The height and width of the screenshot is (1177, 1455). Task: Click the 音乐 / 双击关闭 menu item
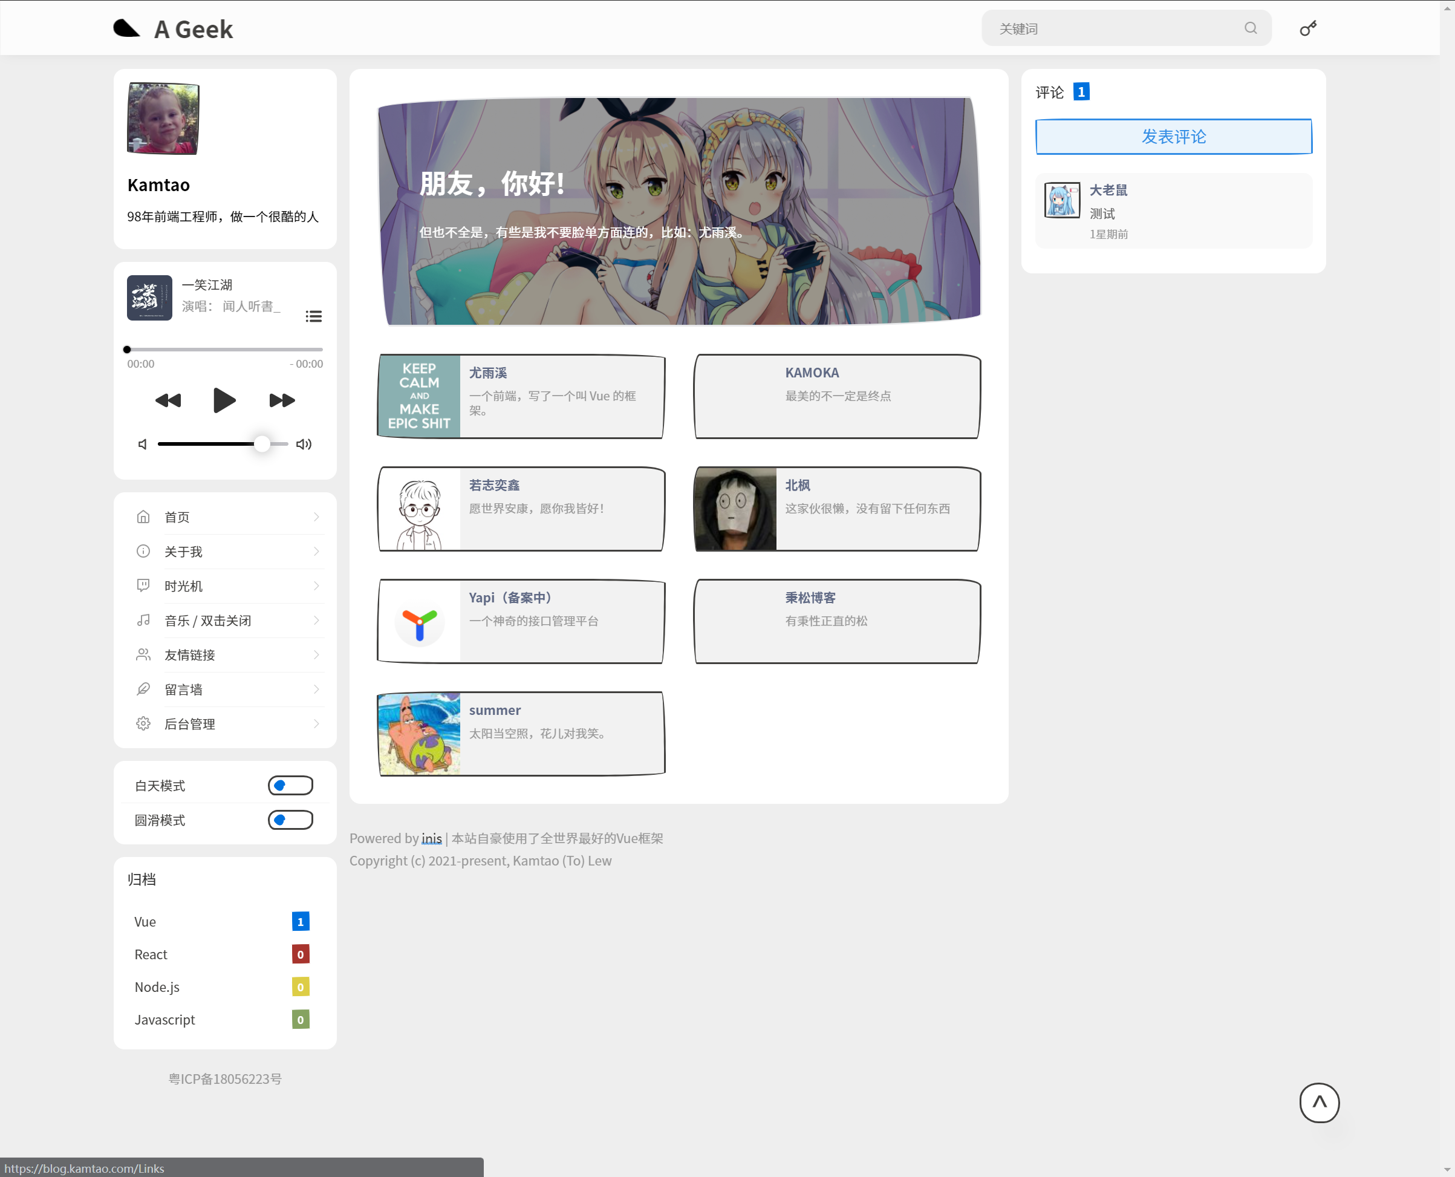(225, 621)
